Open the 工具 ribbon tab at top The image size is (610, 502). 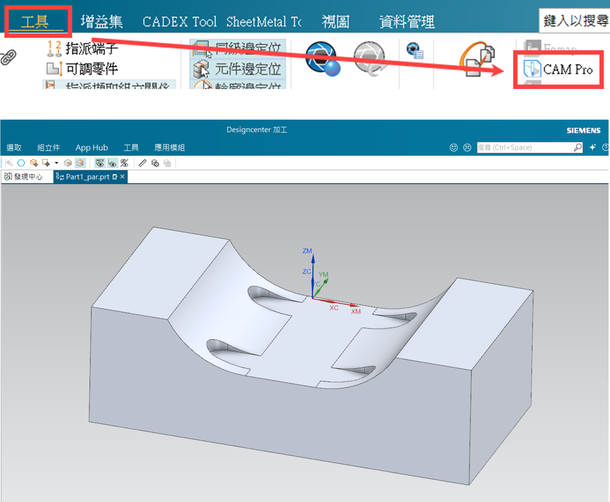pyautogui.click(x=35, y=22)
